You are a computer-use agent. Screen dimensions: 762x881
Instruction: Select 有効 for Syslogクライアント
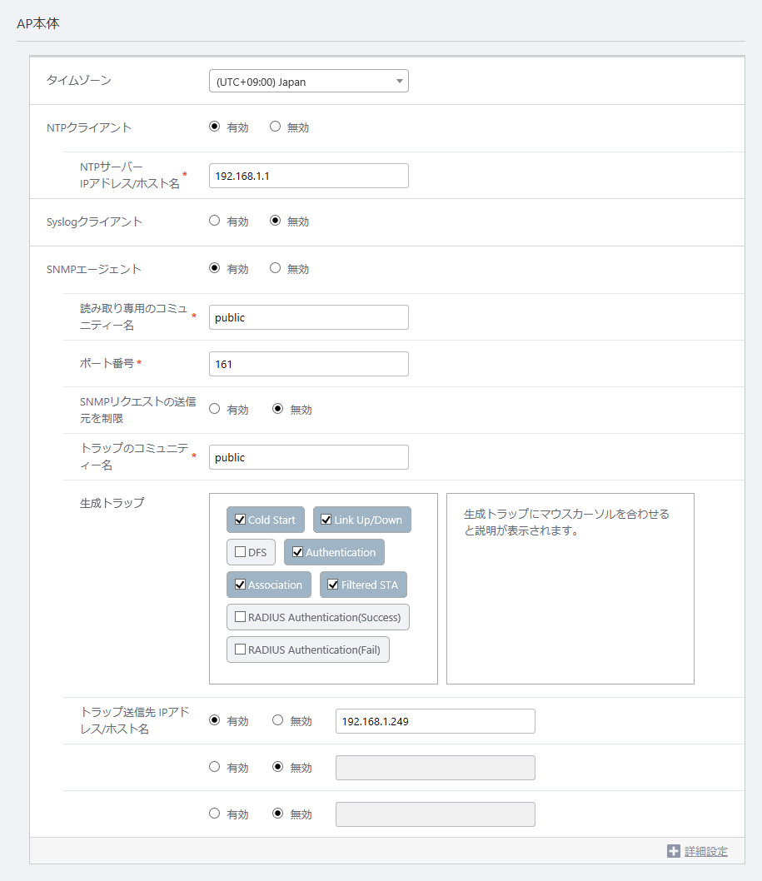(x=214, y=220)
